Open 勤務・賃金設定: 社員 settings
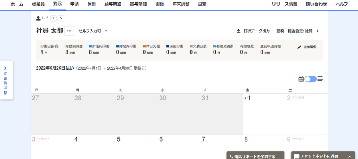 coord(298,31)
